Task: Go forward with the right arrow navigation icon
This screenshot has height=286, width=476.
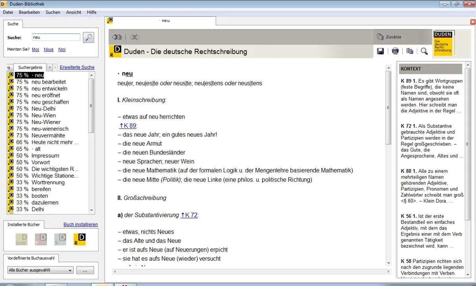Action: (135, 37)
